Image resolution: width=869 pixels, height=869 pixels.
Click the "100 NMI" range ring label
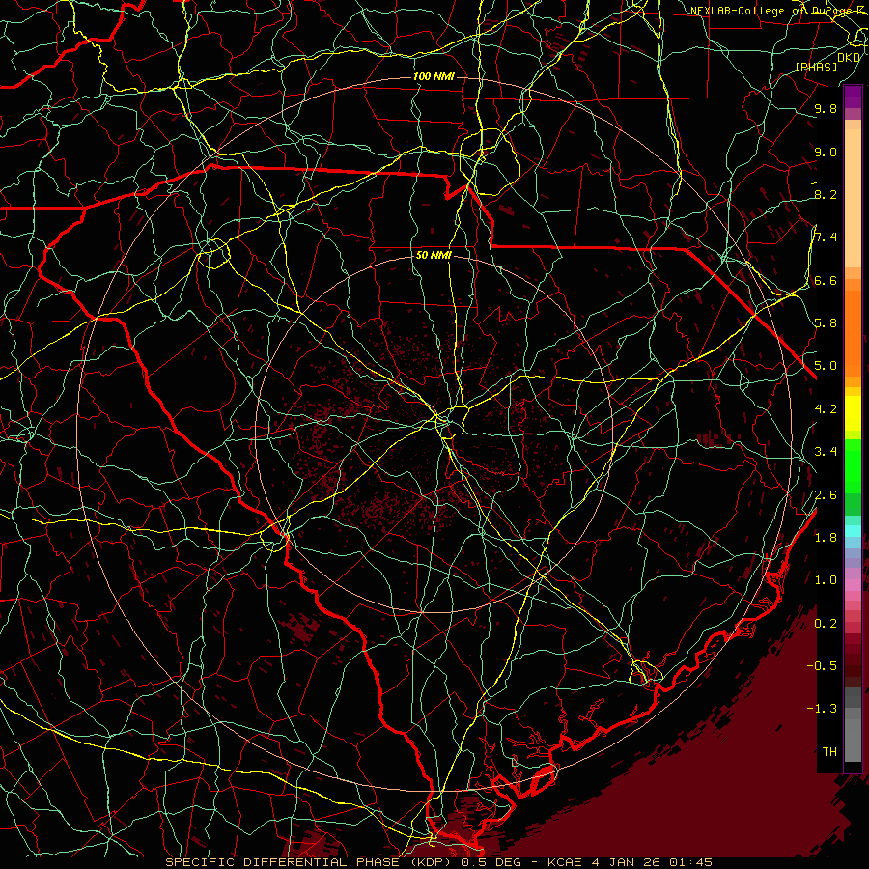click(x=434, y=76)
